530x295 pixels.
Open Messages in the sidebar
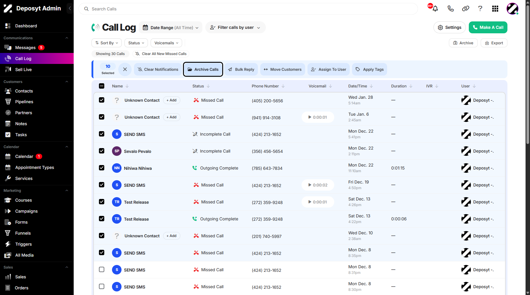pos(37,48)
